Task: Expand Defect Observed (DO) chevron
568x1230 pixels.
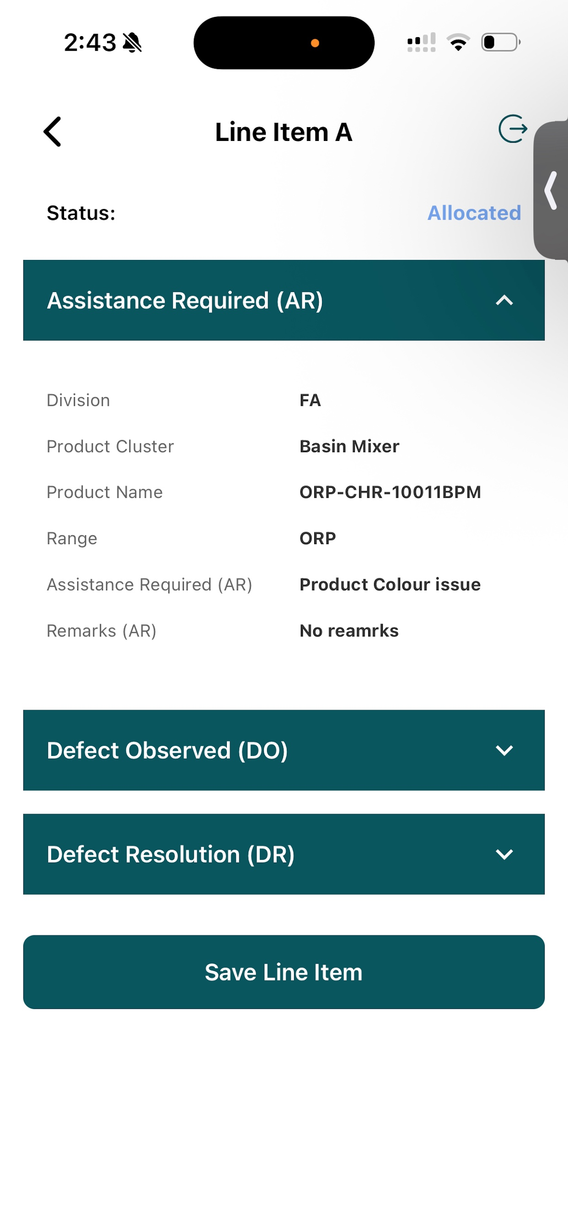Action: pos(504,750)
